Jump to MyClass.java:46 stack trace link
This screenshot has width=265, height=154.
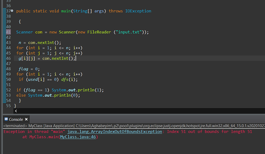(78, 137)
